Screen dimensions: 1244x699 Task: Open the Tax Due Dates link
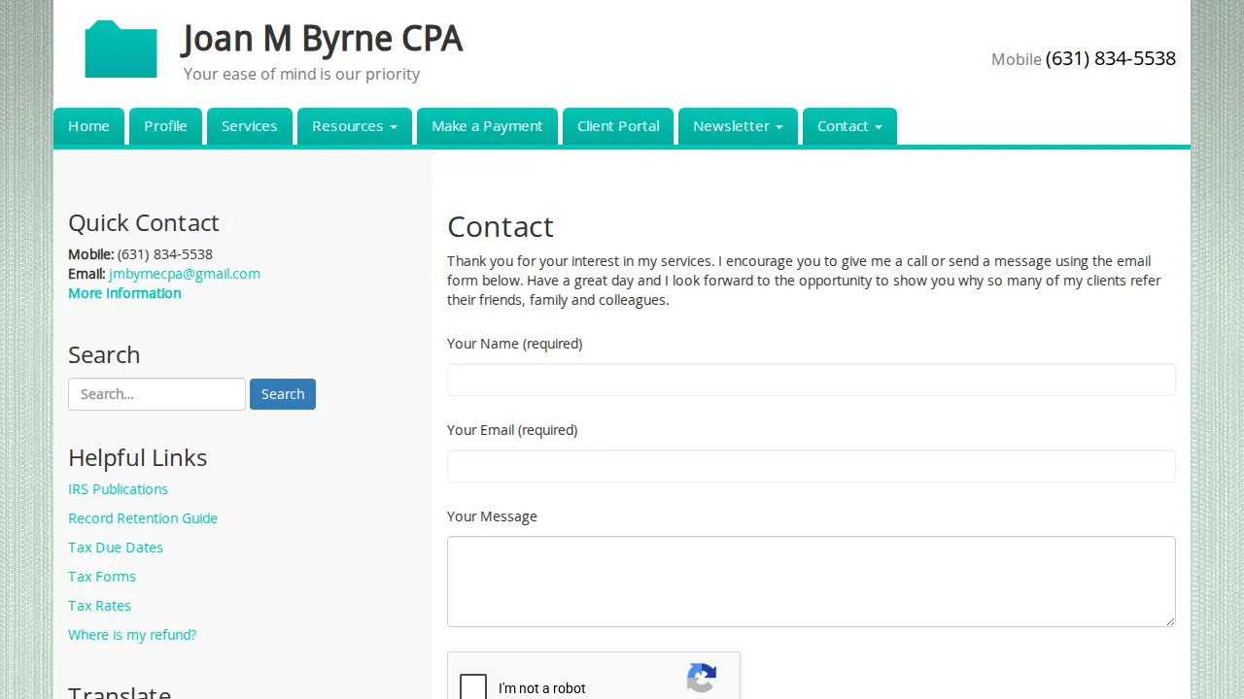tap(116, 548)
